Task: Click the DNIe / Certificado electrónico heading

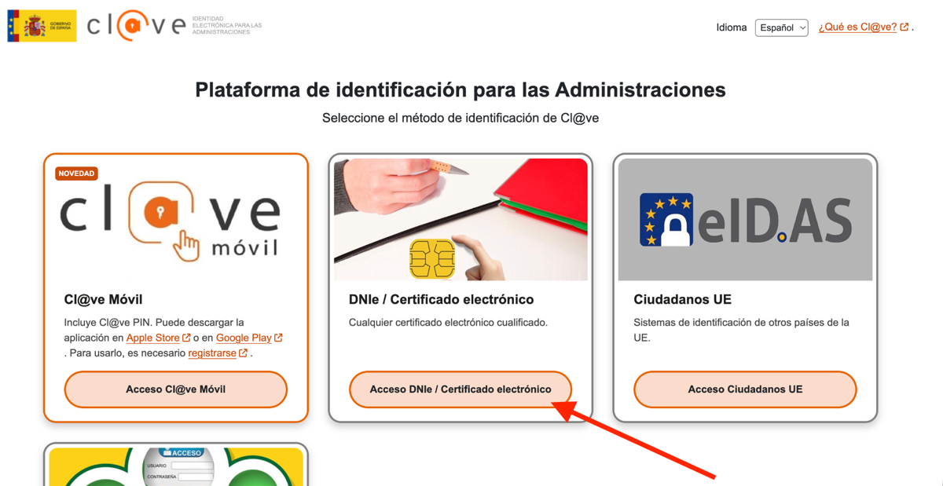Action: [x=442, y=300]
